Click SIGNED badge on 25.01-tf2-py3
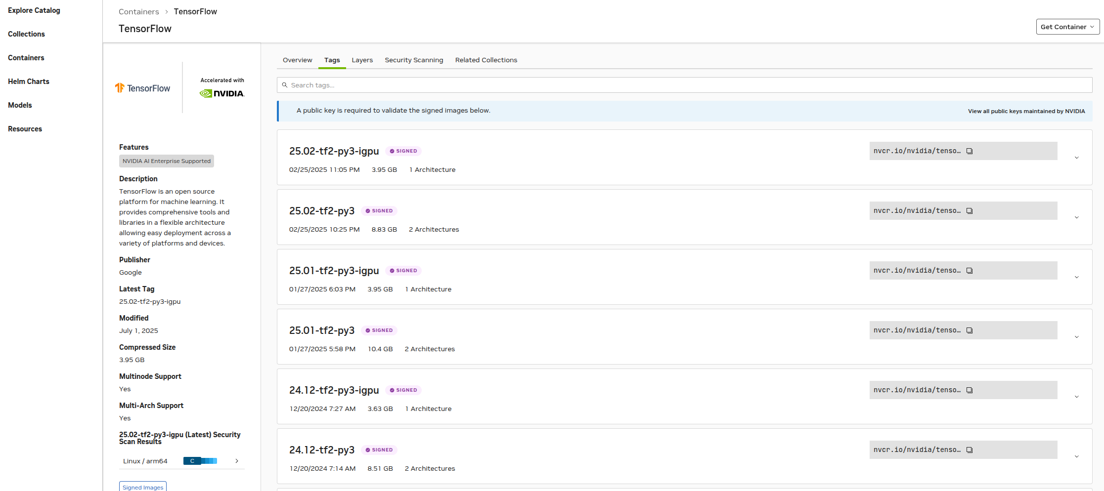 pos(379,330)
